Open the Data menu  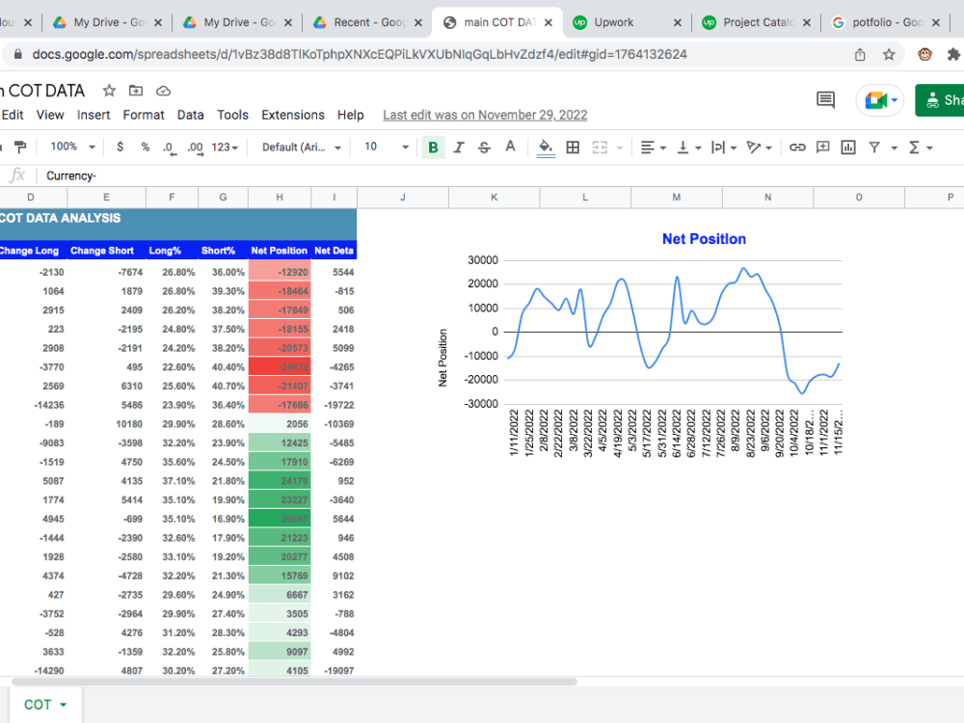[191, 115]
